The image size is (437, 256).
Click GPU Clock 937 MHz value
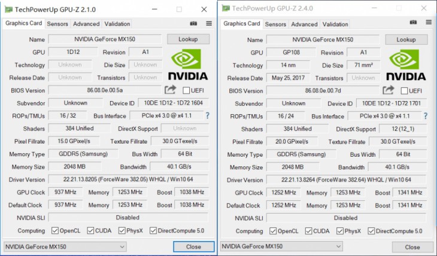pos(65,192)
